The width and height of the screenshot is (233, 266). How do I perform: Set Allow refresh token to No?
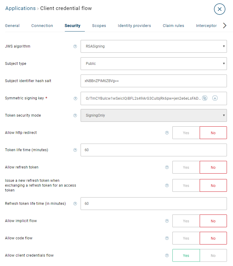213,168
